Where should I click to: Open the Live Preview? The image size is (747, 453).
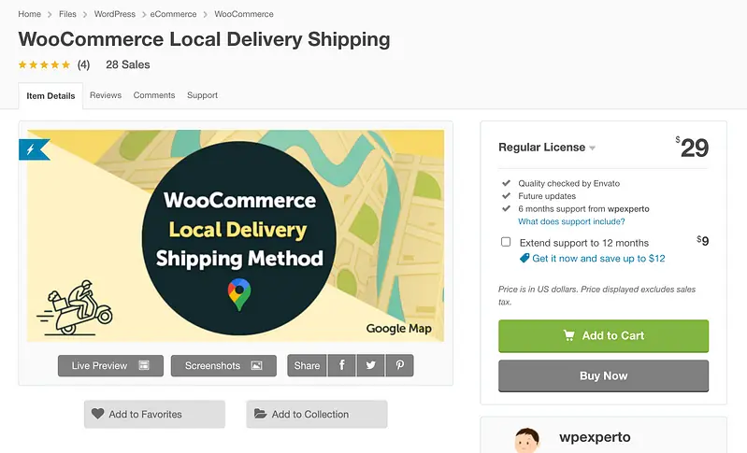[110, 365]
